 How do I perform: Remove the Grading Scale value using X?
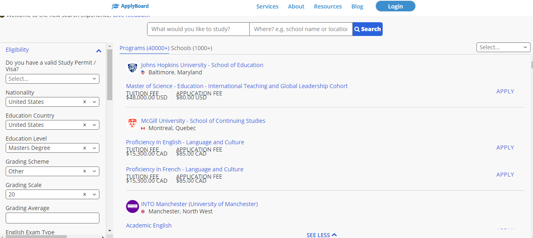pyautogui.click(x=84, y=194)
